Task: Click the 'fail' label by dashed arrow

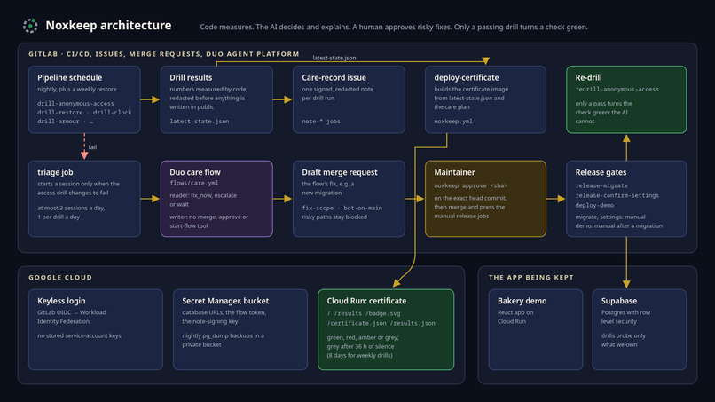Action: coord(92,147)
